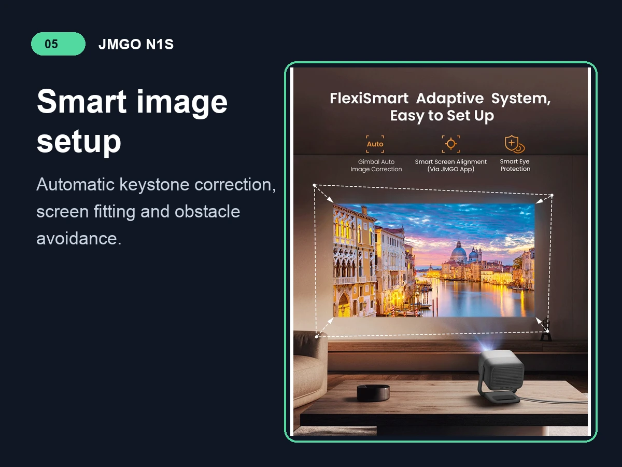622x467 pixels.
Task: Click the JMGO projector on the table
Action: click(500, 378)
